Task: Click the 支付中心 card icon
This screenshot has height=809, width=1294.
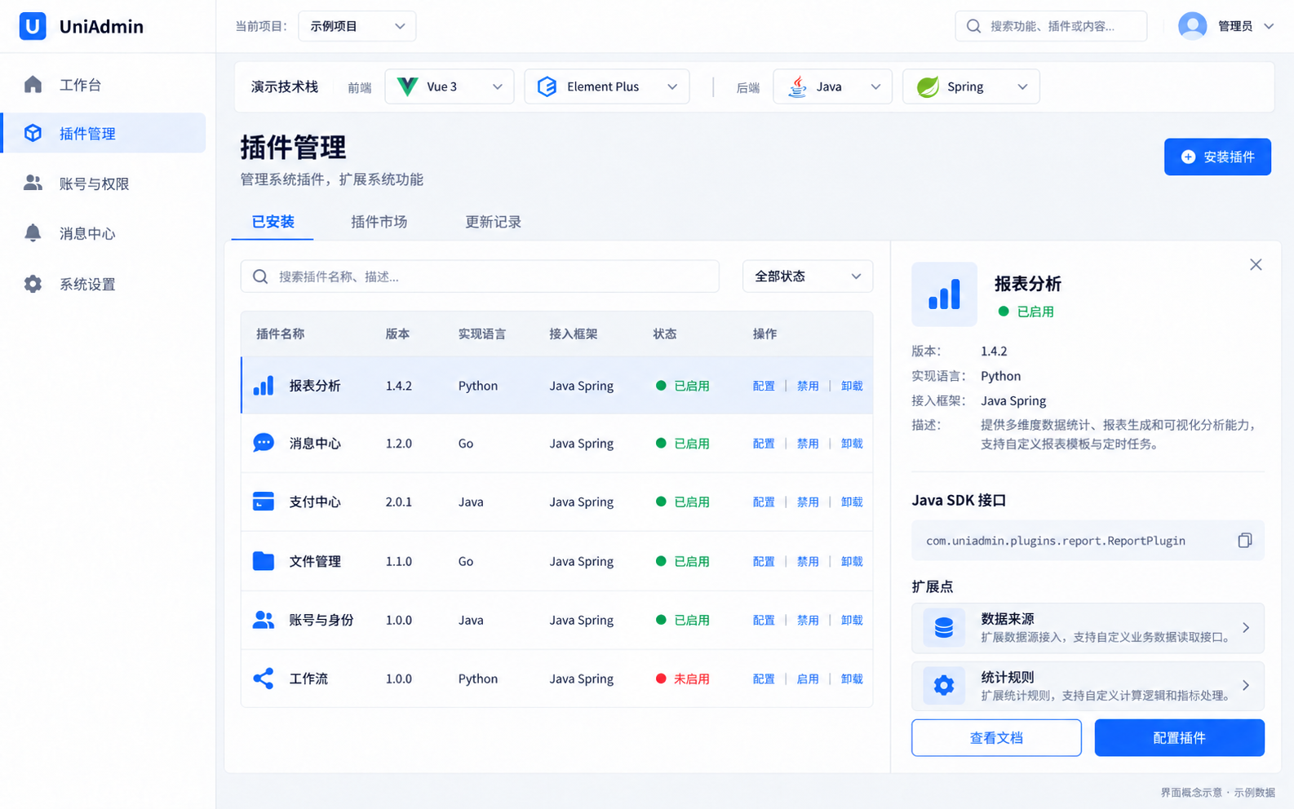Action: [x=264, y=501]
